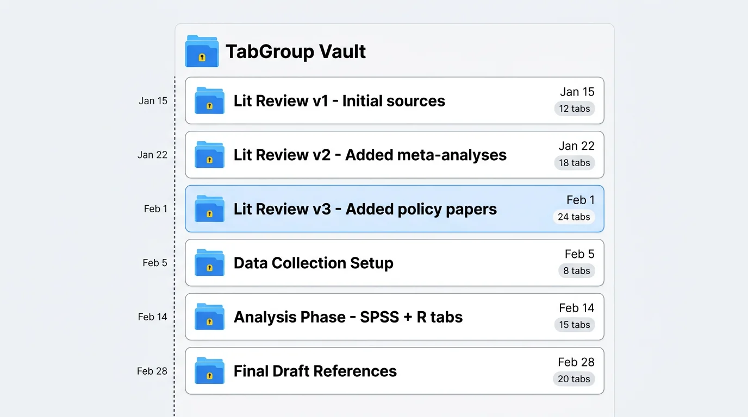Screen dimensions: 748x417
Task: Click the Jan 15 timeline date label
Action: (153, 100)
